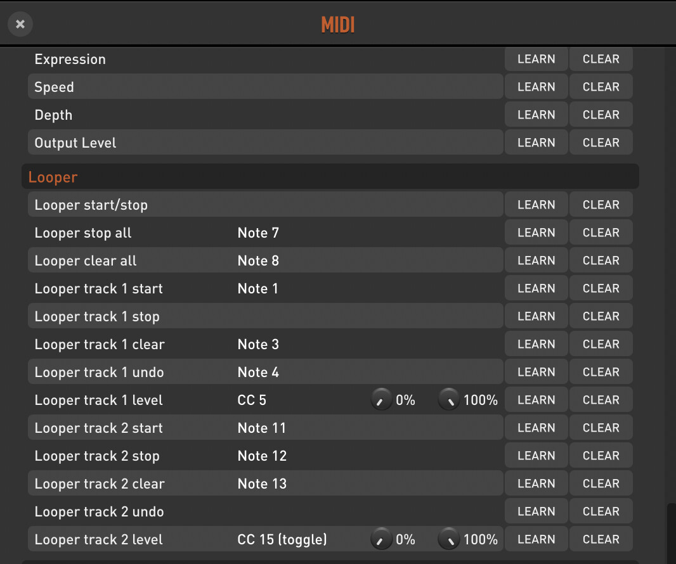Click Looper track 2 level maximum knob
This screenshot has width=676, height=564.
(x=448, y=539)
